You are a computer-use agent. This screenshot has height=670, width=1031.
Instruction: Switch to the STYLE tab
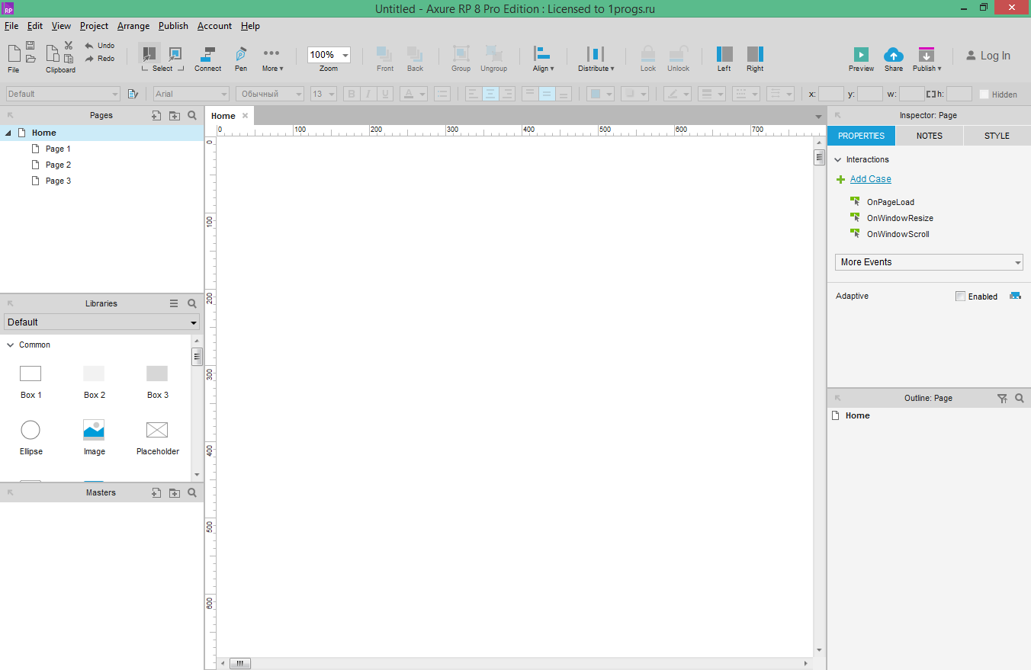click(997, 136)
